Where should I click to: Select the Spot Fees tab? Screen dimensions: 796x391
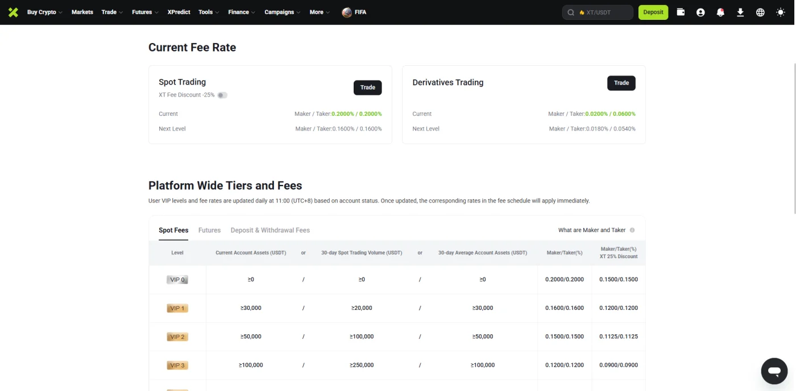(x=173, y=230)
